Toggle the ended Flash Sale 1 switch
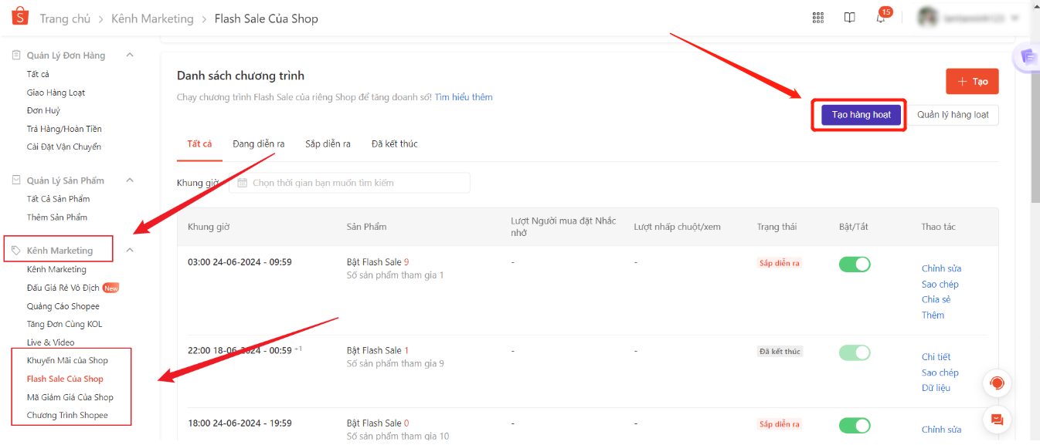The image size is (1040, 445). (855, 352)
